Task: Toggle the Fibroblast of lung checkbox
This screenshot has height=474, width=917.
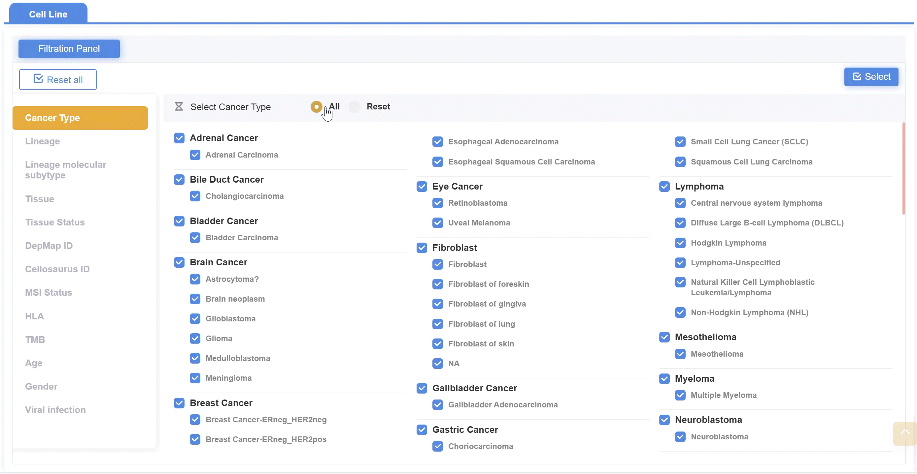Action: point(437,324)
